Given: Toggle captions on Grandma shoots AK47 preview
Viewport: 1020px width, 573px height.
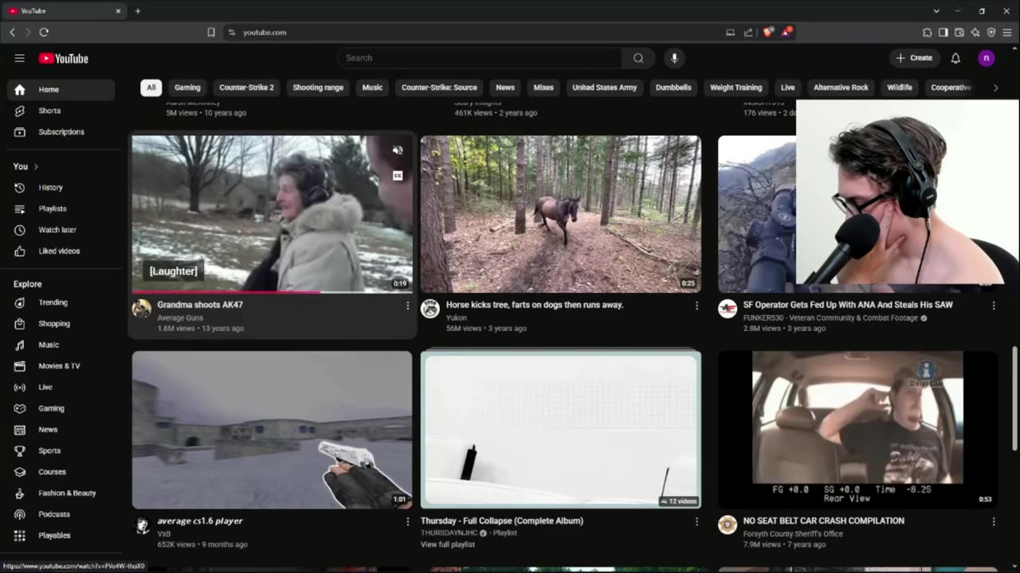Looking at the screenshot, I should tap(398, 176).
